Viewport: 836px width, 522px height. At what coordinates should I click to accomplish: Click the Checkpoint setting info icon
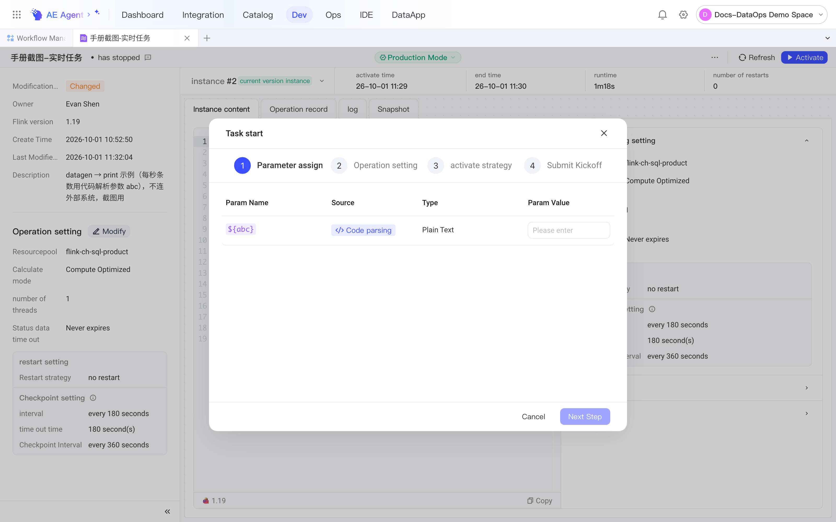click(93, 398)
